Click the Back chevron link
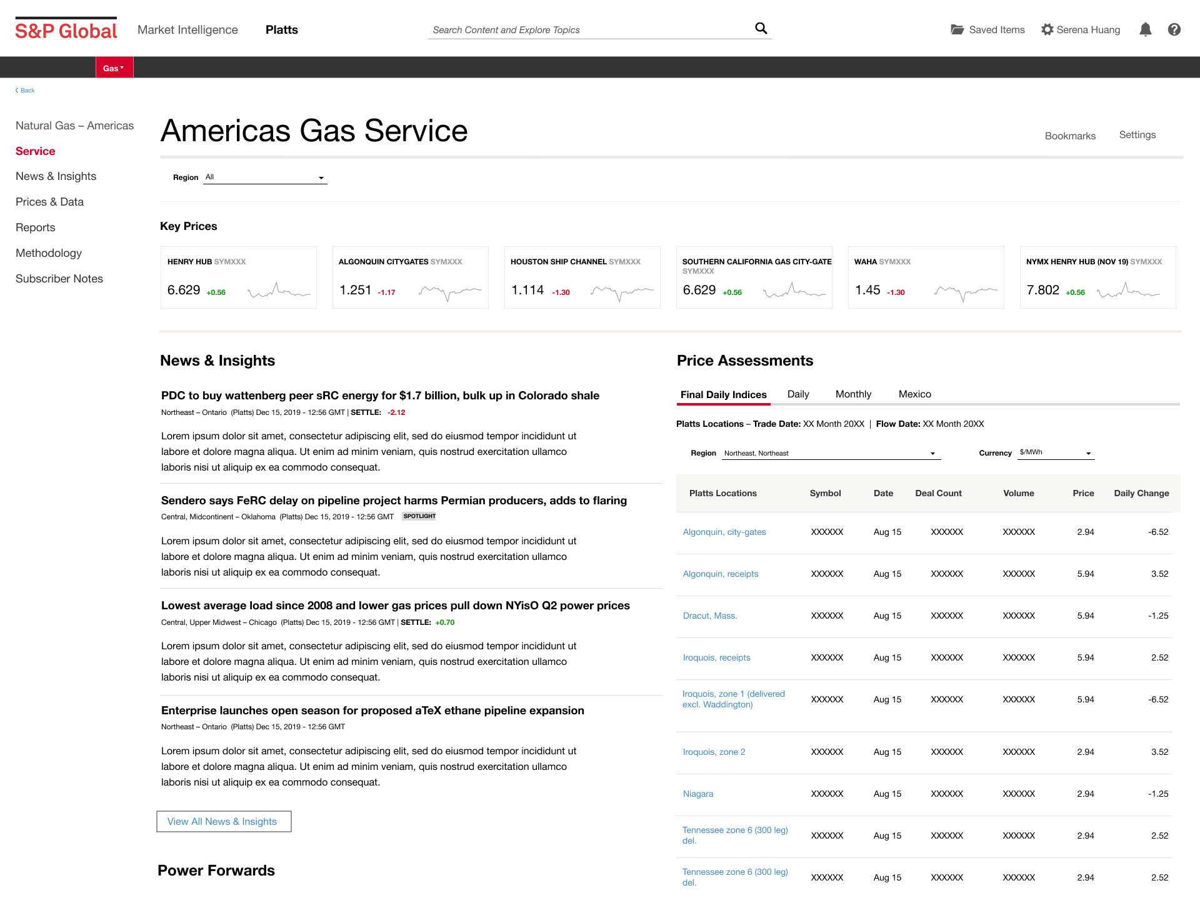Image resolution: width=1200 pixels, height=898 pixels. pos(25,91)
